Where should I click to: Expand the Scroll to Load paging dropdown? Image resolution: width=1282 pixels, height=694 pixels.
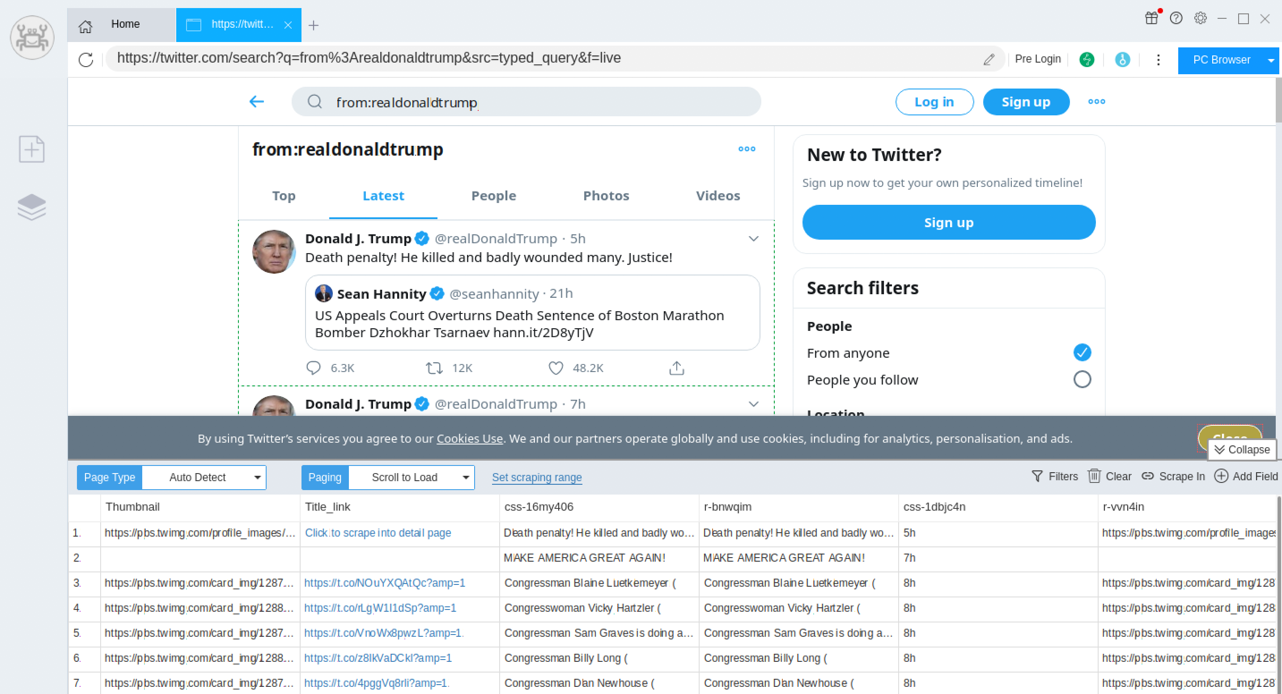(465, 477)
